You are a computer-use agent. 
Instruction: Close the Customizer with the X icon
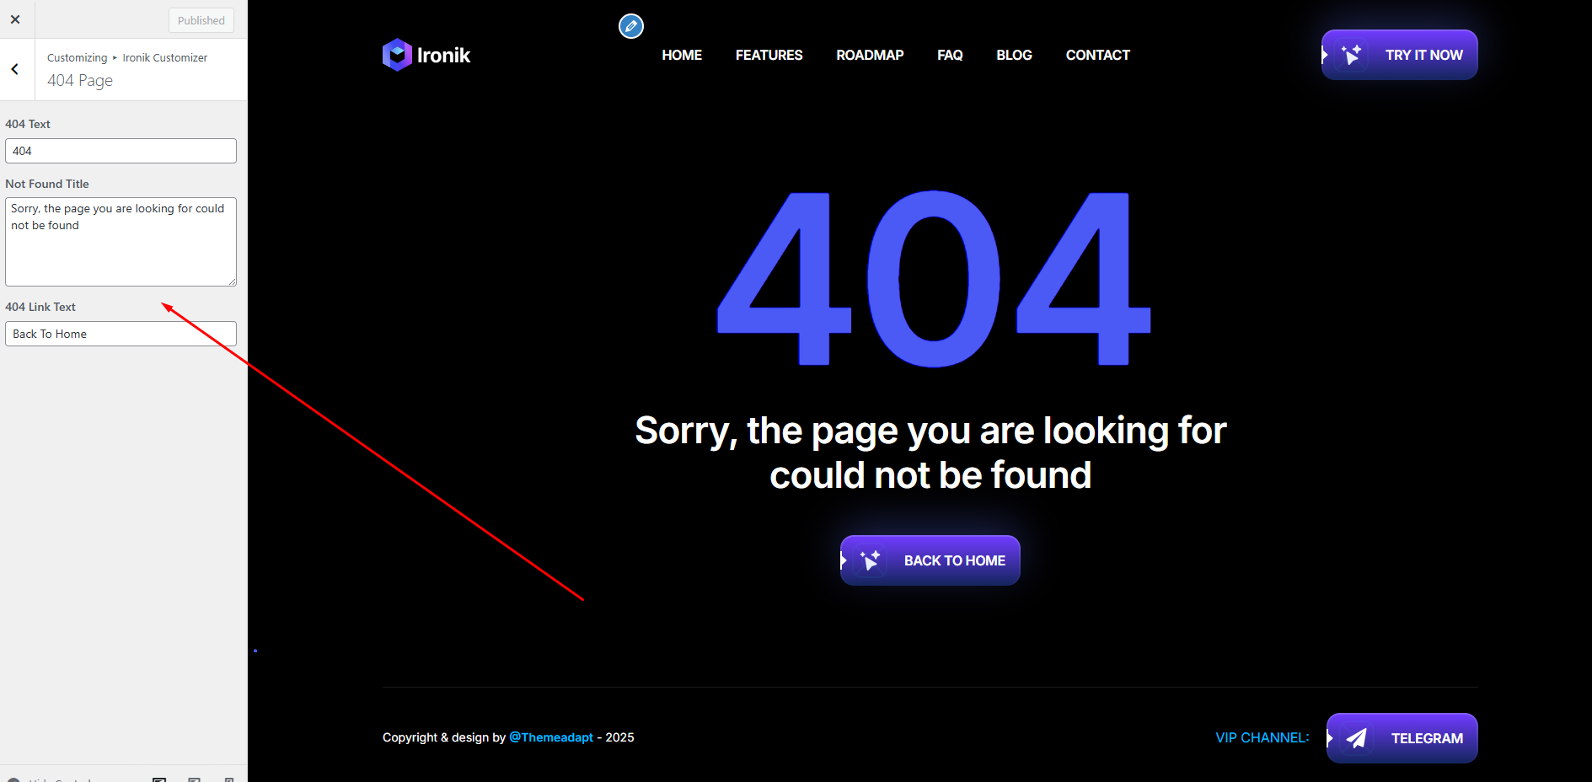tap(15, 19)
